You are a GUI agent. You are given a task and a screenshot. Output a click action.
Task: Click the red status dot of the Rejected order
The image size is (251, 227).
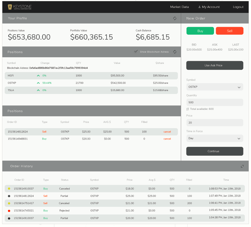pos(9,211)
